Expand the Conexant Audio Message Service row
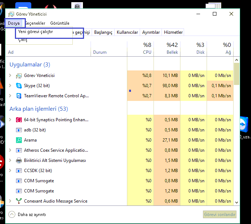 click(x=10, y=201)
